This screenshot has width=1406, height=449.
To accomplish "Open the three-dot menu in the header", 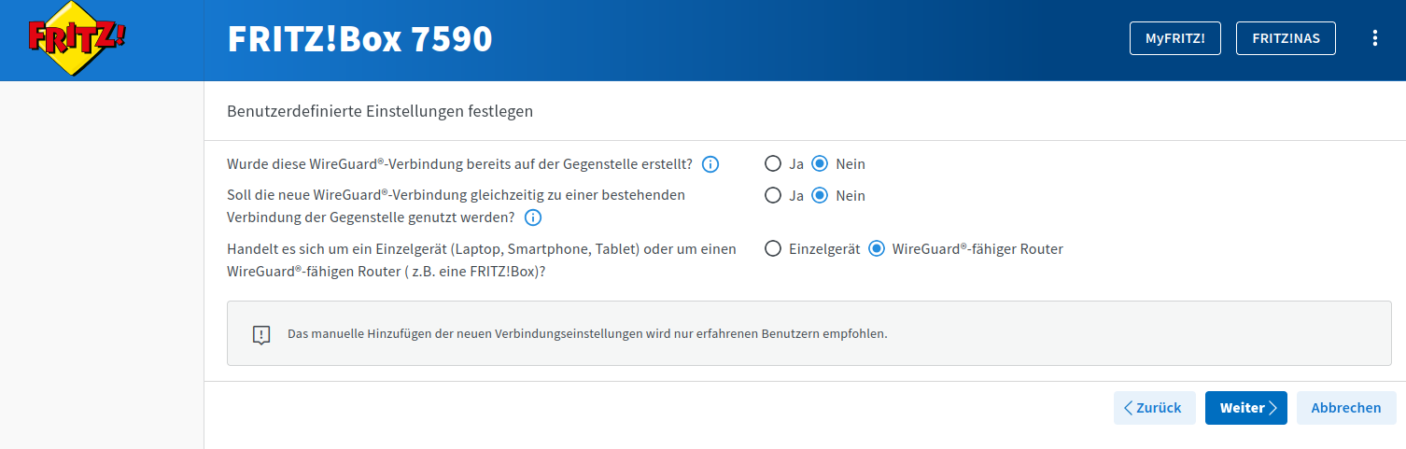I will pyautogui.click(x=1374, y=38).
